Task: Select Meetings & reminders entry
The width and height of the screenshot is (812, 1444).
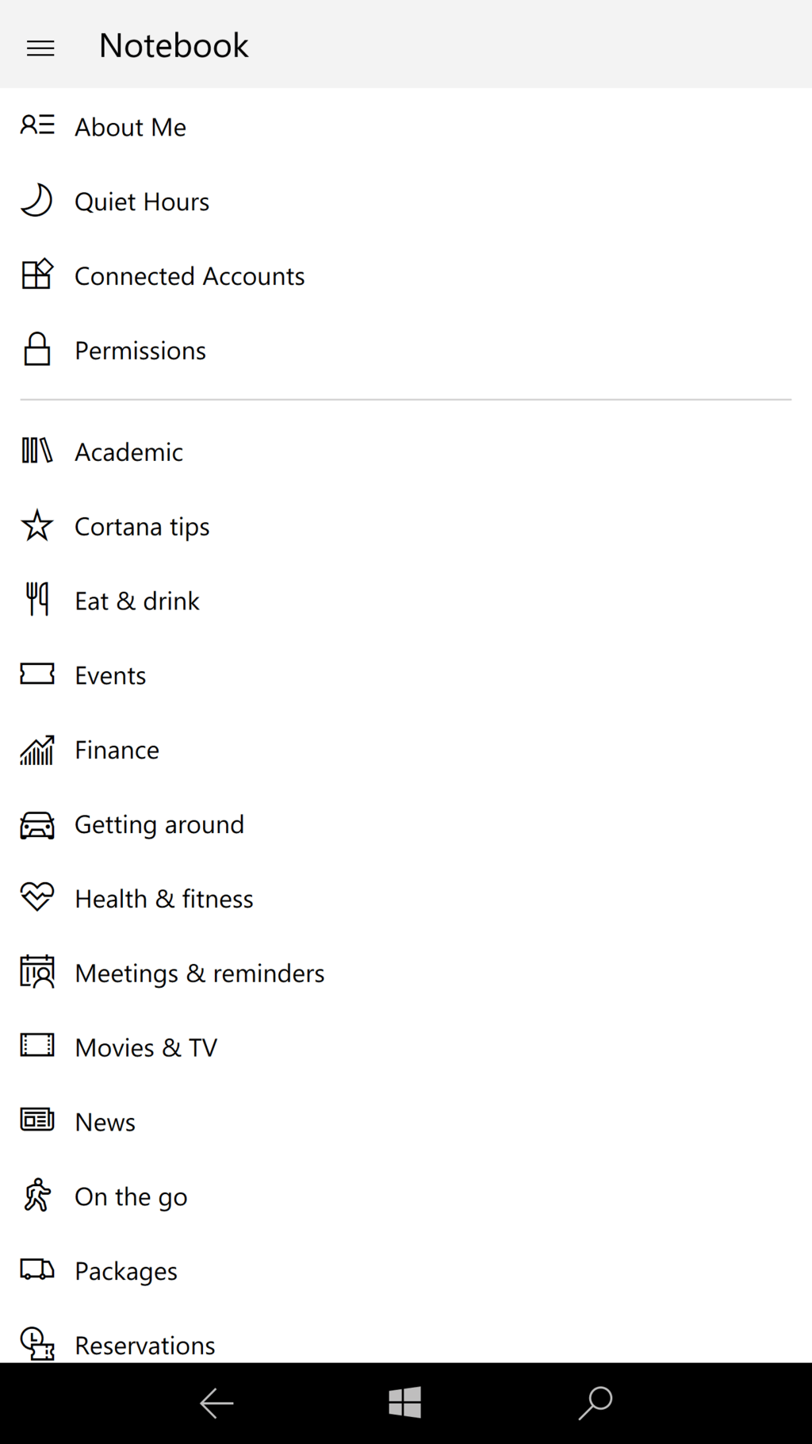Action: point(199,974)
